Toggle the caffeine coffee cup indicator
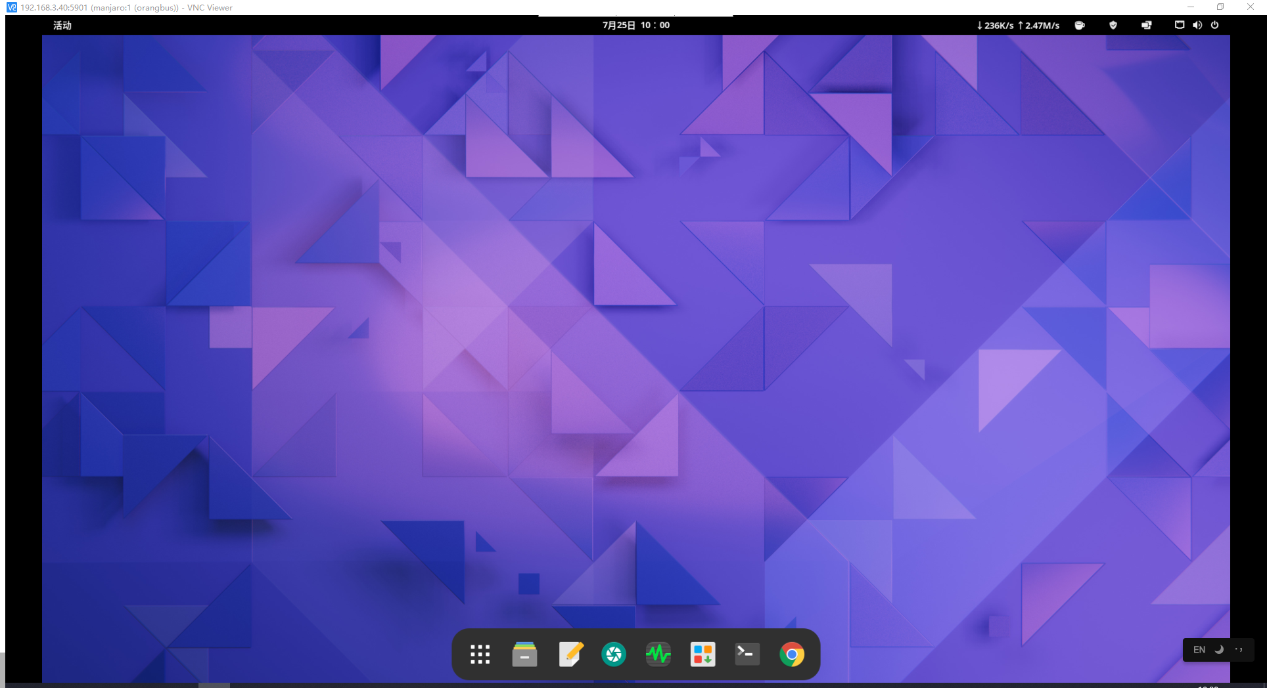 click(1080, 26)
